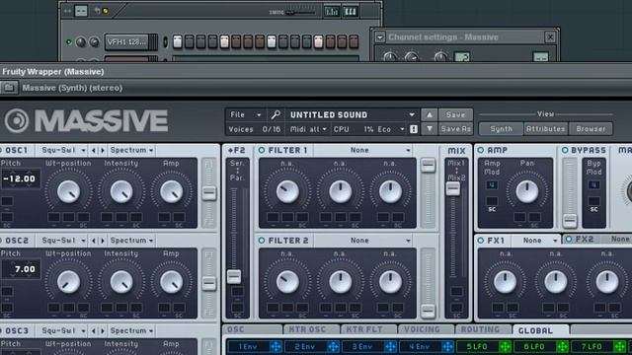Select next OSC3 wavetable arrow

pyautogui.click(x=103, y=331)
